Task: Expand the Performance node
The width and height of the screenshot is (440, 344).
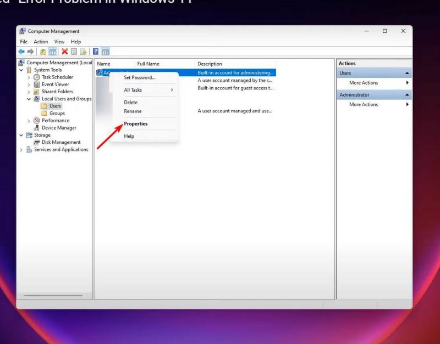Action: 29,121
